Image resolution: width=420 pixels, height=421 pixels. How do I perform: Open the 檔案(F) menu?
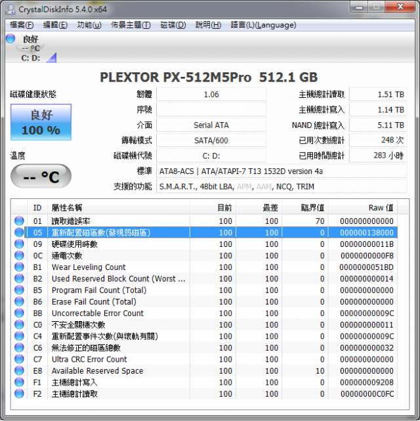coord(22,25)
